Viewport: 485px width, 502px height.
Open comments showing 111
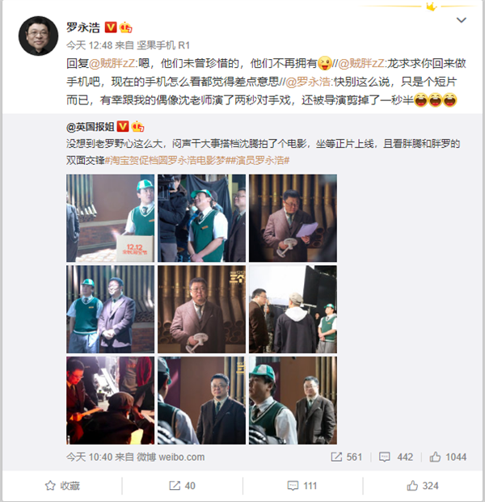click(x=302, y=486)
